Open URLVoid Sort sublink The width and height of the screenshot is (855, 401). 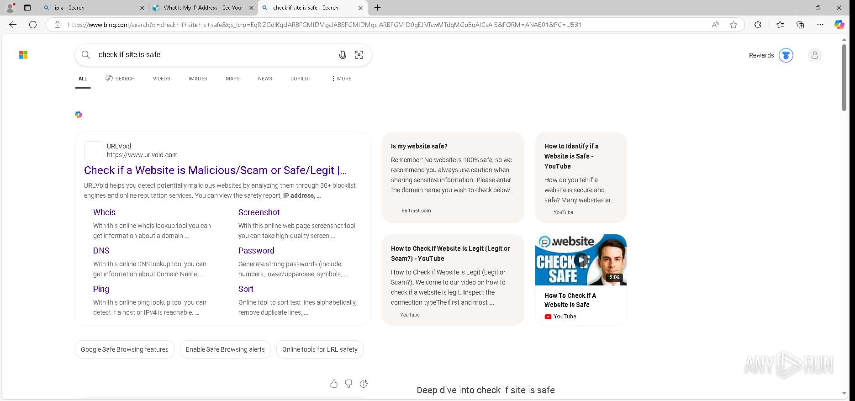coord(246,289)
